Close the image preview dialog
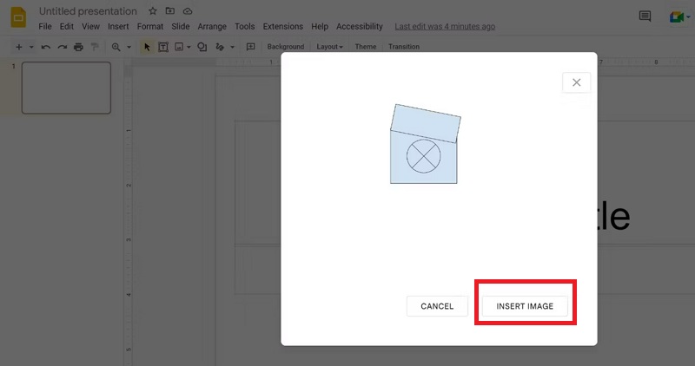This screenshot has width=695, height=366. (x=576, y=82)
